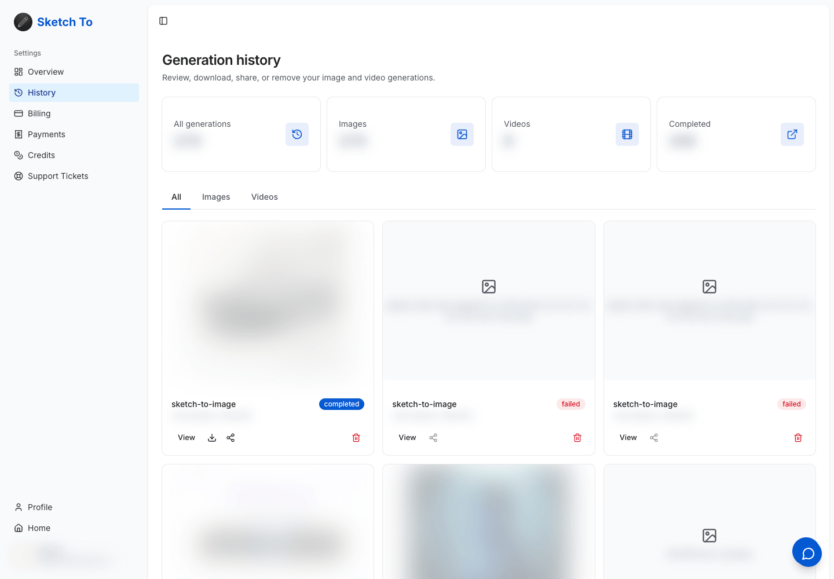This screenshot has width=834, height=579.
Task: Go to Billing settings
Action: click(74, 113)
